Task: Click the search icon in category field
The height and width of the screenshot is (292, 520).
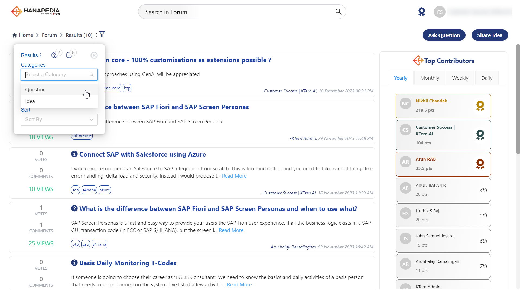Action: pos(92,75)
